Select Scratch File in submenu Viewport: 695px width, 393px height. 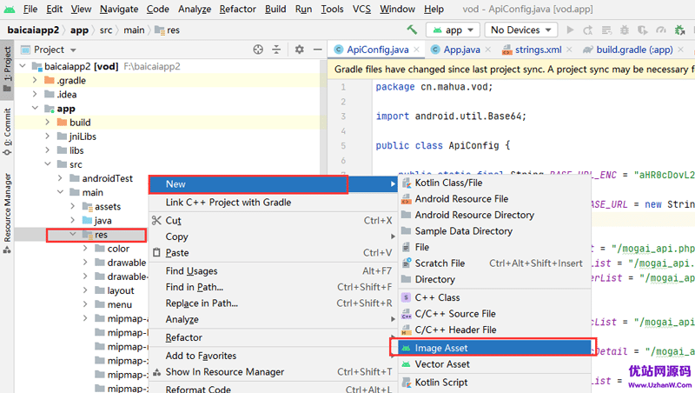click(x=494, y=263)
